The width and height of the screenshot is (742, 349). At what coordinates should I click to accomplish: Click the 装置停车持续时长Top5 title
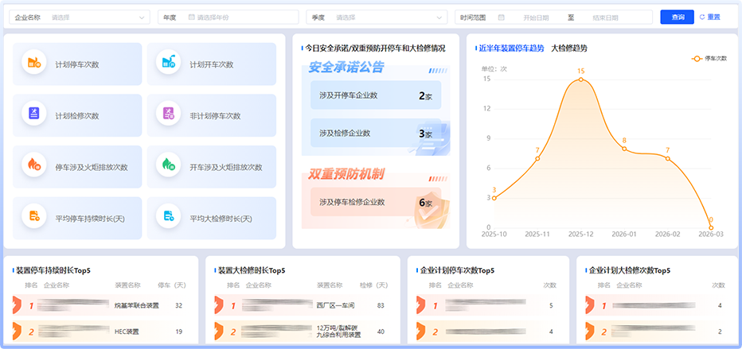53,270
